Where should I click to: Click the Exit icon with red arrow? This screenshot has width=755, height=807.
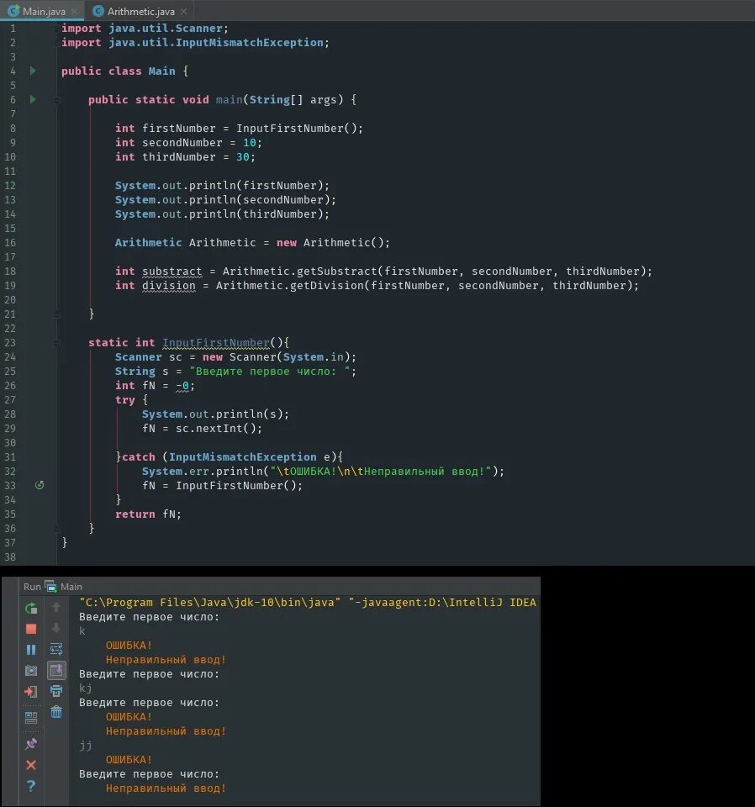pos(31,691)
